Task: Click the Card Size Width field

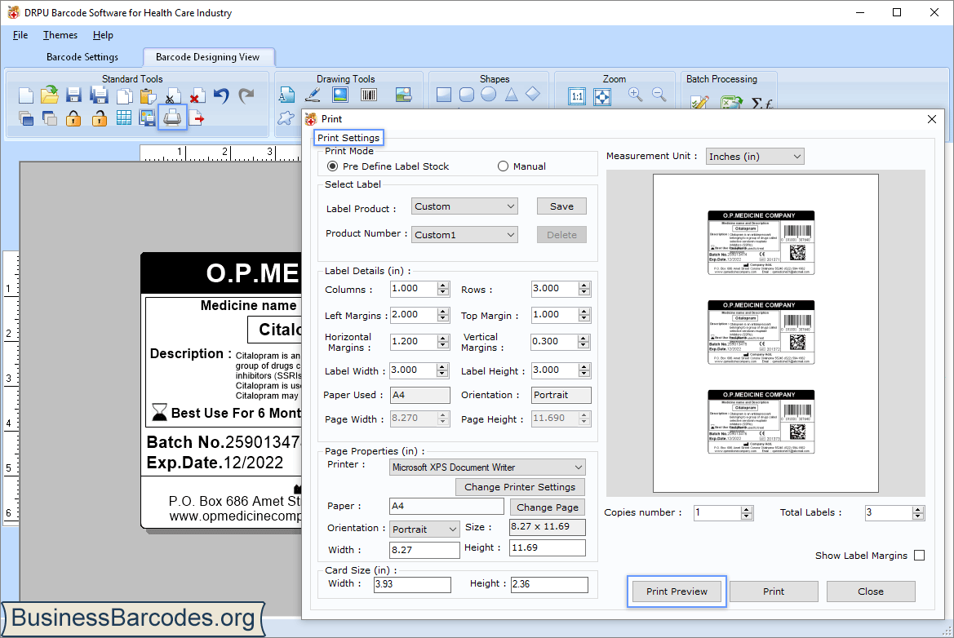Action: click(x=412, y=584)
